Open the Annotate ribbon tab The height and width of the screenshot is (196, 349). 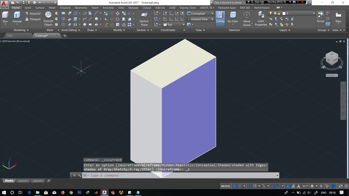tap(108, 8)
